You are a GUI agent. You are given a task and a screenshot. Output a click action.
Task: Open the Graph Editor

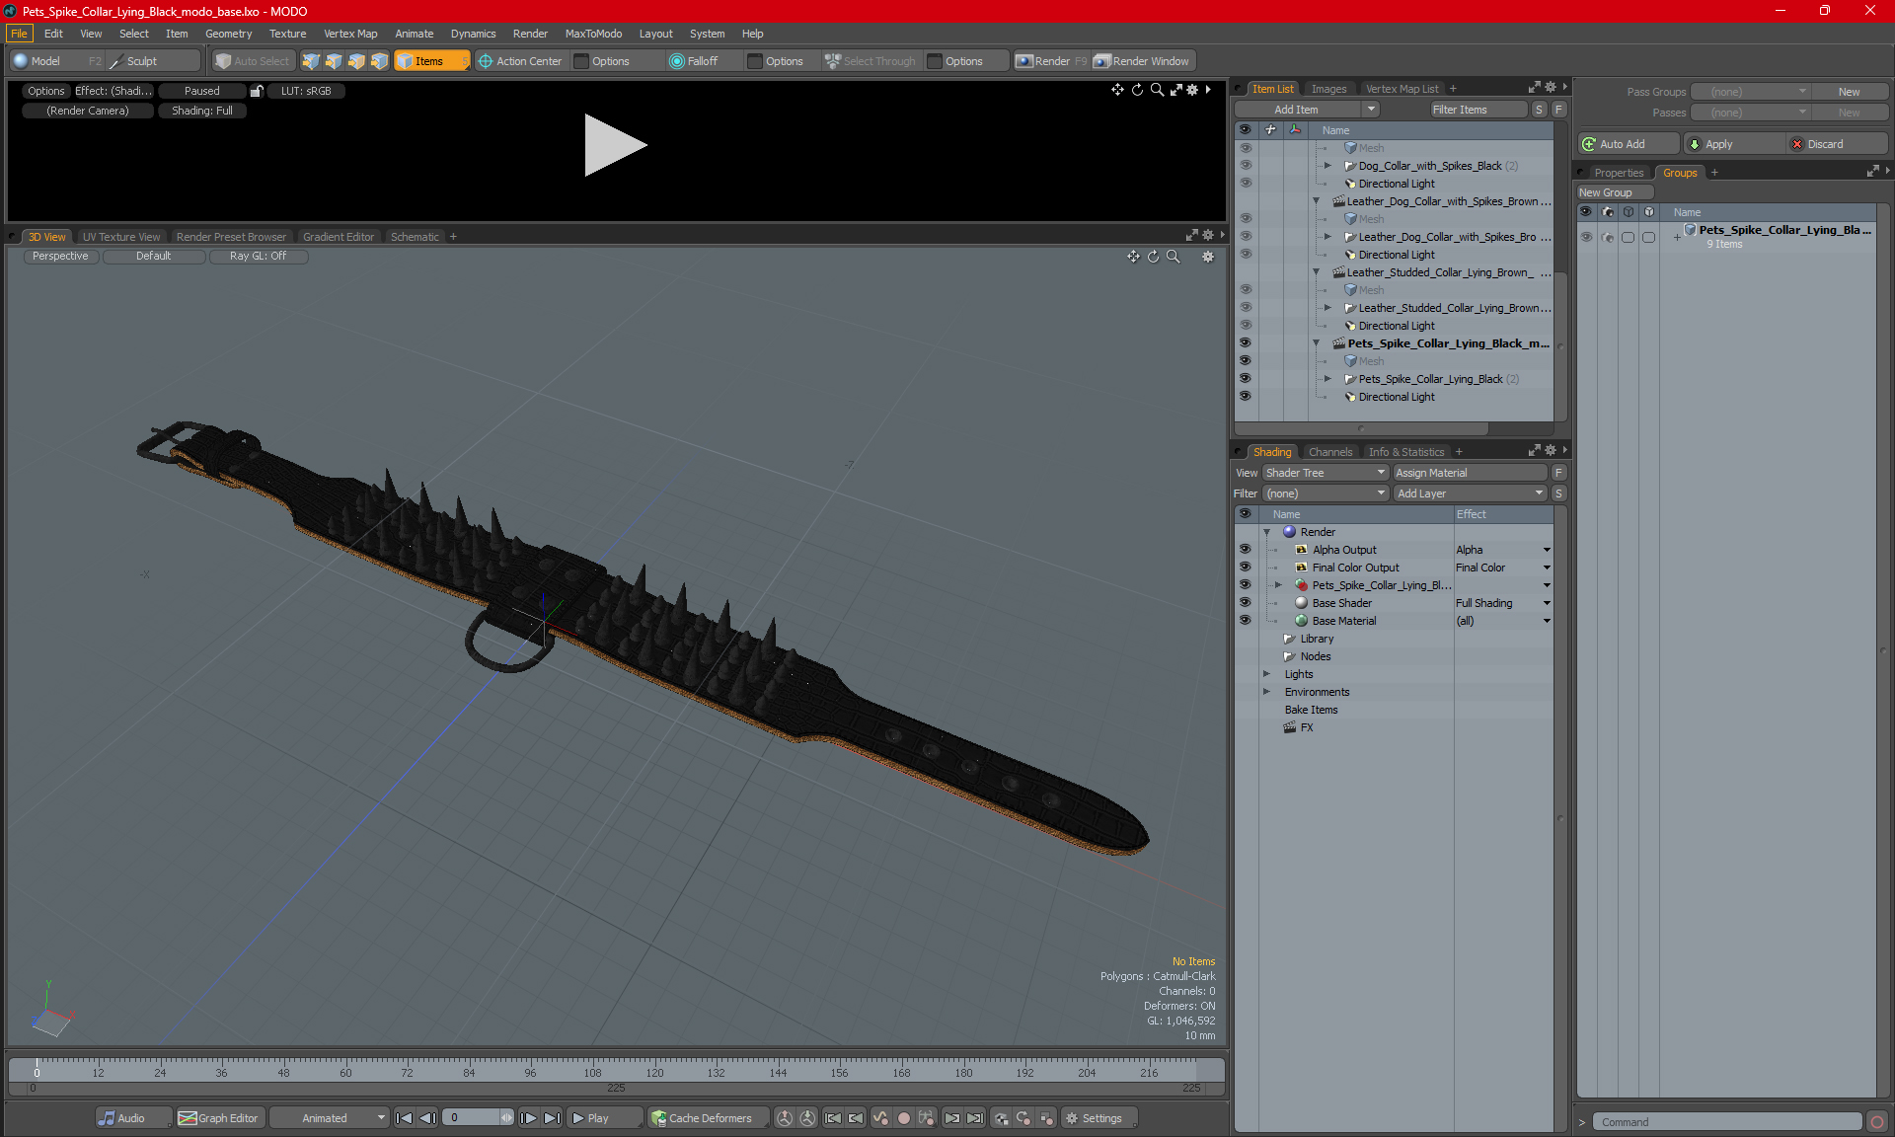point(218,1118)
